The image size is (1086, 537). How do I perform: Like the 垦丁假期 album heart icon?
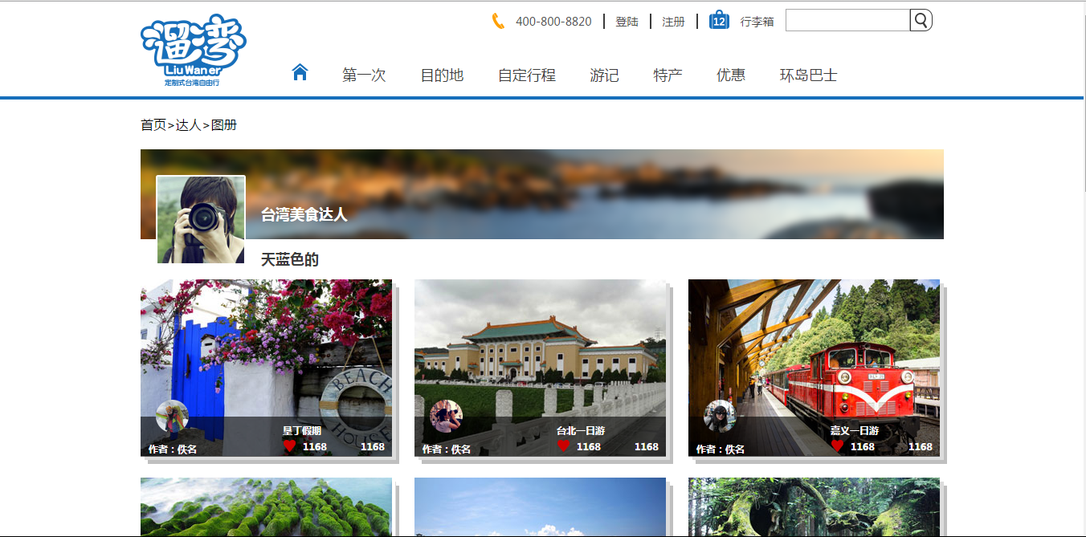coord(290,445)
